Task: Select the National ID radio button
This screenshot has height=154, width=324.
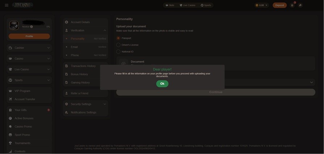Action: coord(118,52)
